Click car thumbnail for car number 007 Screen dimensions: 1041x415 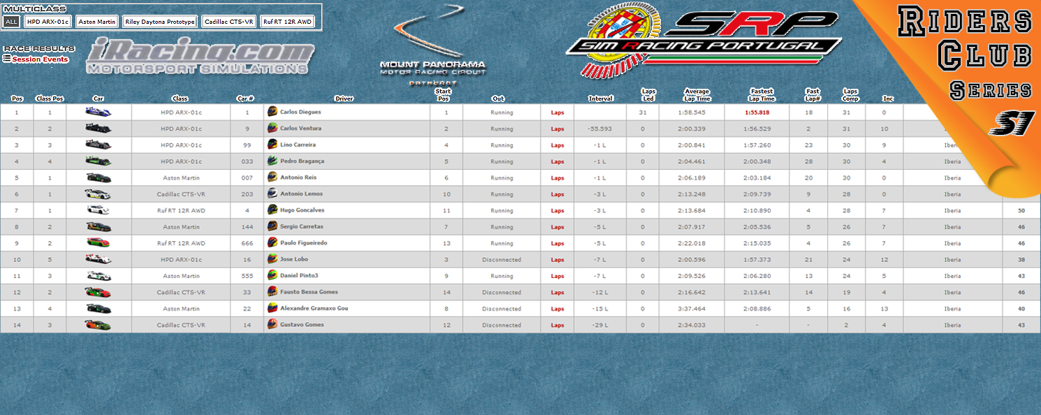98,177
